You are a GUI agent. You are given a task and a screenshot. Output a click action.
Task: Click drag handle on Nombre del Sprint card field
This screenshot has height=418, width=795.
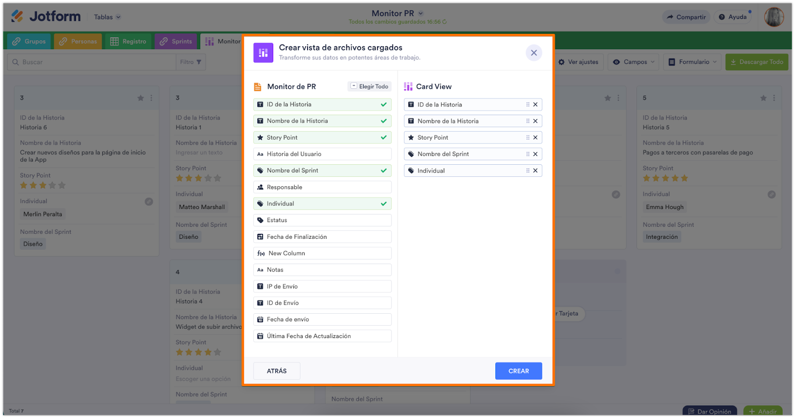tap(528, 154)
